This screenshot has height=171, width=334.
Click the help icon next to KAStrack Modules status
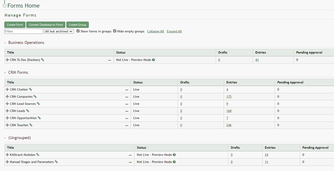click(174, 155)
